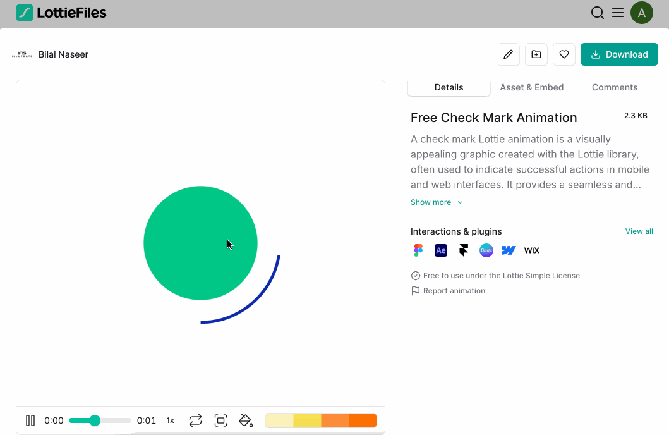
Task: Open the hamburger menu
Action: (617, 13)
